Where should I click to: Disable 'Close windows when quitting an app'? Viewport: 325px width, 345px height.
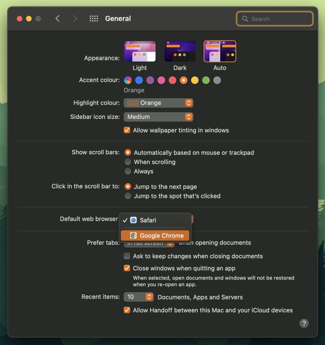(x=127, y=268)
